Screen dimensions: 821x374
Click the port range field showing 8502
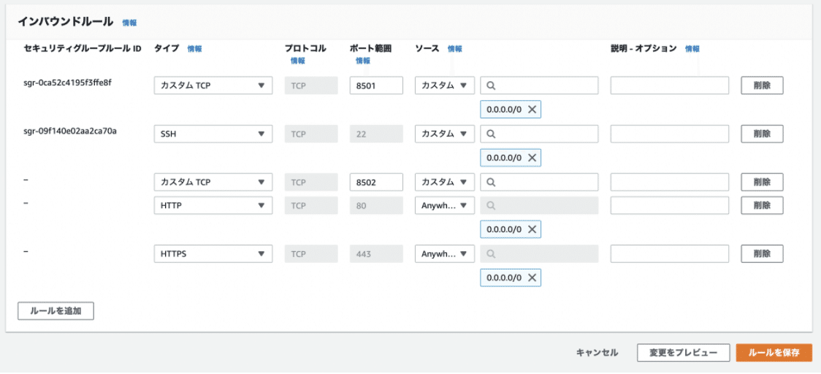[376, 183]
